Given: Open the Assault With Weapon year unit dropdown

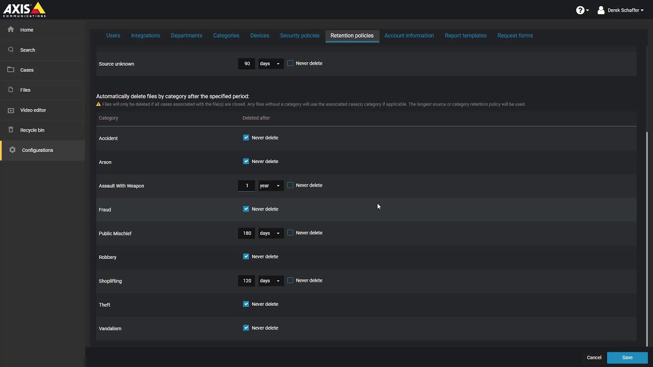Looking at the screenshot, I should coord(270,186).
